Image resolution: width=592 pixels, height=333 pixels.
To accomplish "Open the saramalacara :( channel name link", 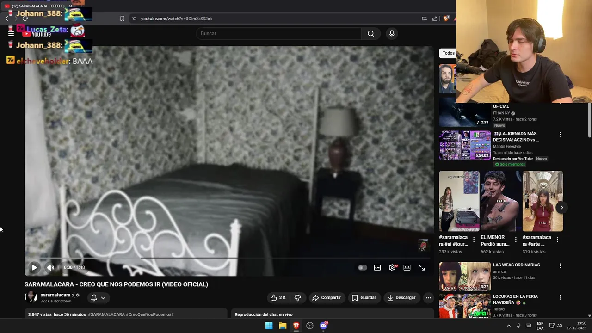I will coord(57,295).
